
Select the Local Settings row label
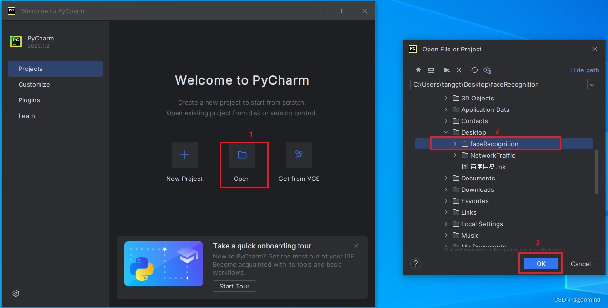(482, 224)
